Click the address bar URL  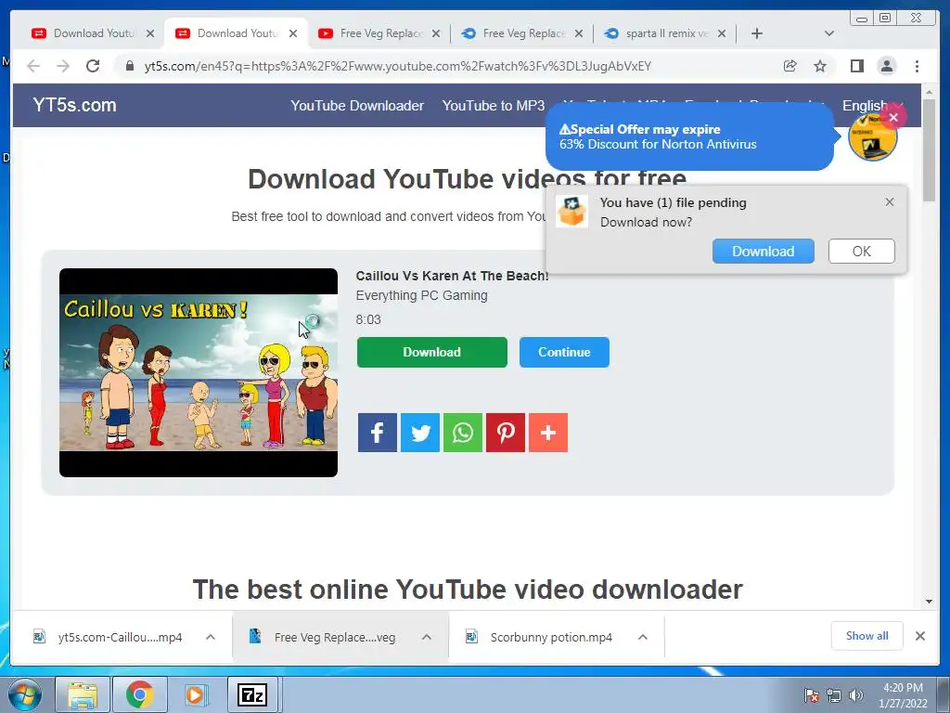coord(397,66)
